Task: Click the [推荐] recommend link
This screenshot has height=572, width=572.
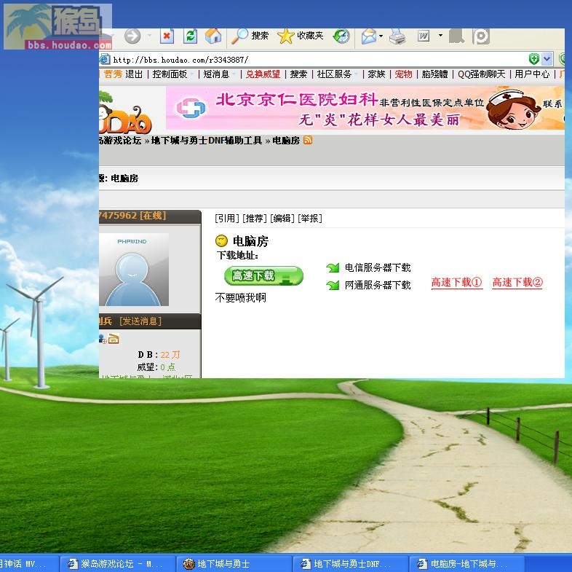Action: coord(255,219)
